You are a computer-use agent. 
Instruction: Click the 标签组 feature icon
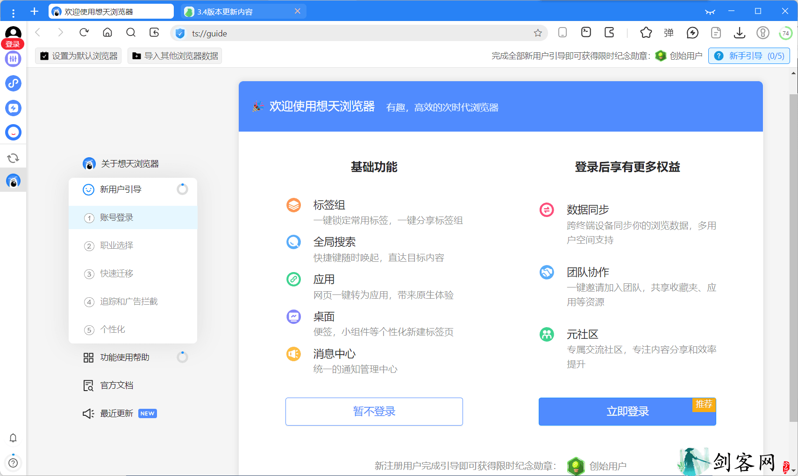(x=293, y=205)
